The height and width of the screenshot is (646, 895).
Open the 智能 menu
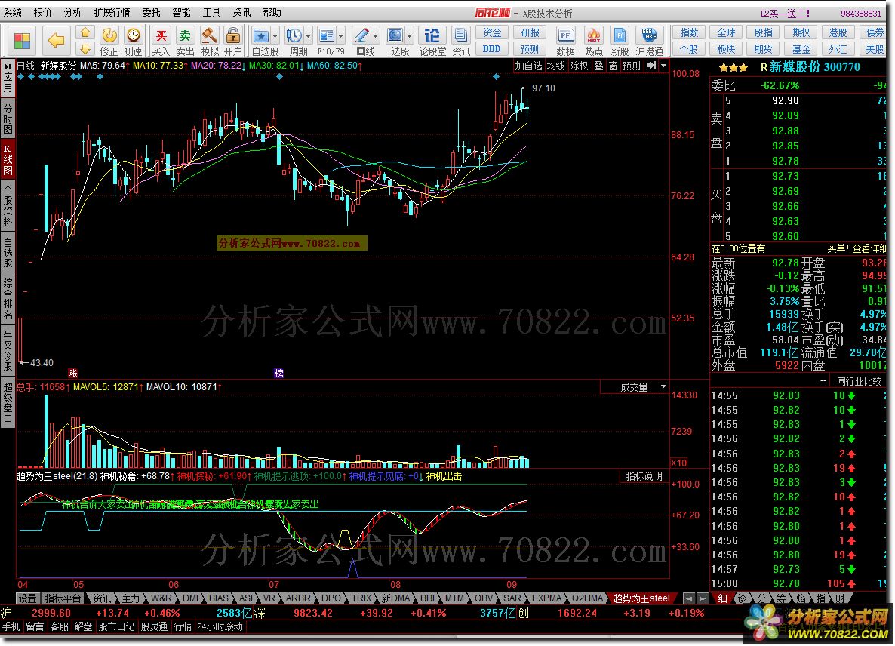(181, 12)
